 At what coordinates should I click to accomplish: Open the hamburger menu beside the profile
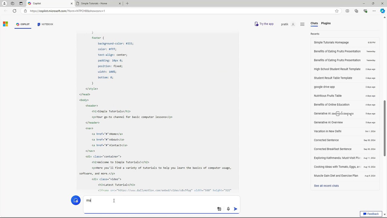tap(302, 24)
